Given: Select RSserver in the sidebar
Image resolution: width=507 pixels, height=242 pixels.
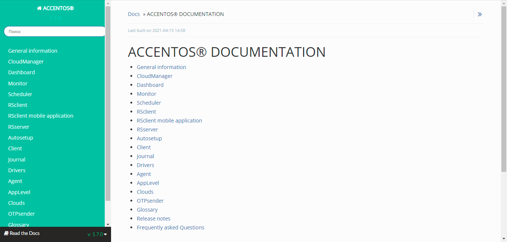Looking at the screenshot, I should click(19, 127).
